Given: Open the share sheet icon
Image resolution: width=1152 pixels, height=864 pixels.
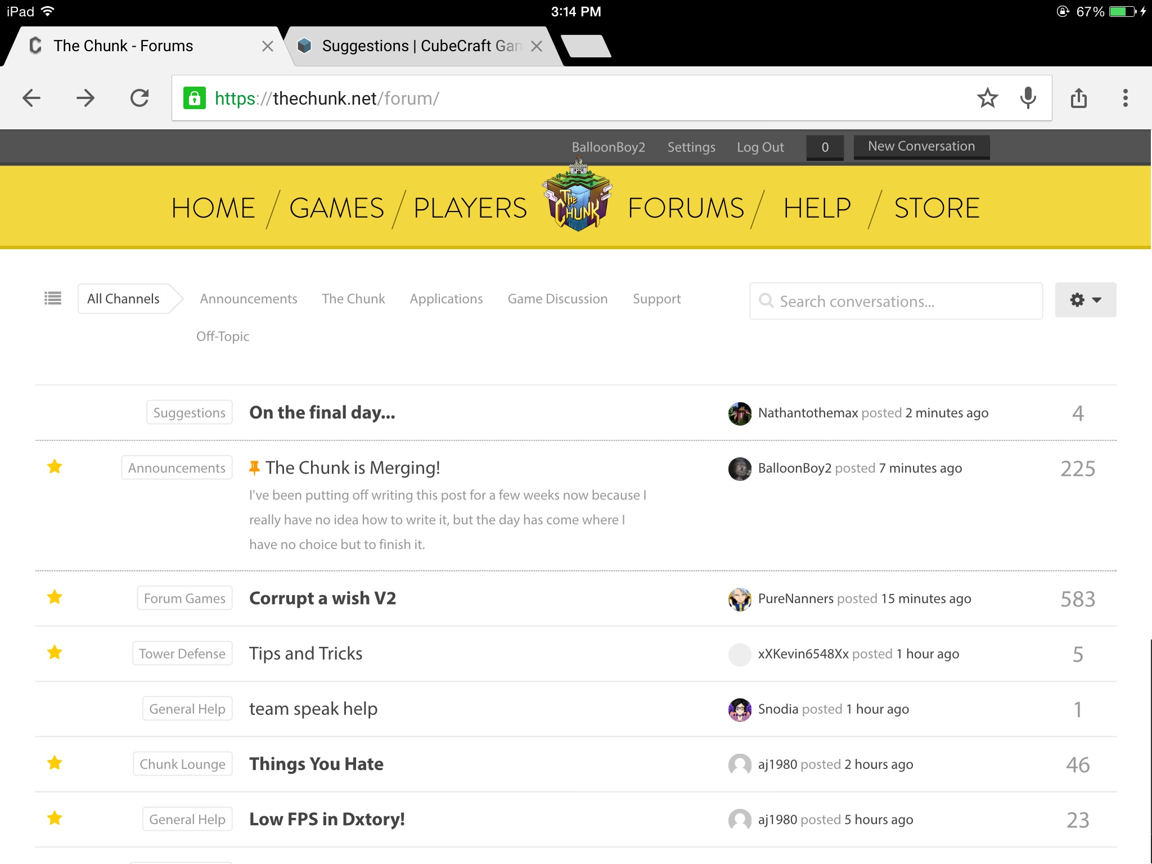Looking at the screenshot, I should point(1078,98).
